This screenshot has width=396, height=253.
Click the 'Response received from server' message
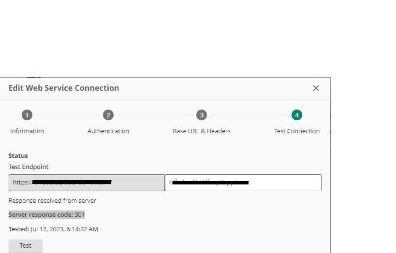[52, 200]
